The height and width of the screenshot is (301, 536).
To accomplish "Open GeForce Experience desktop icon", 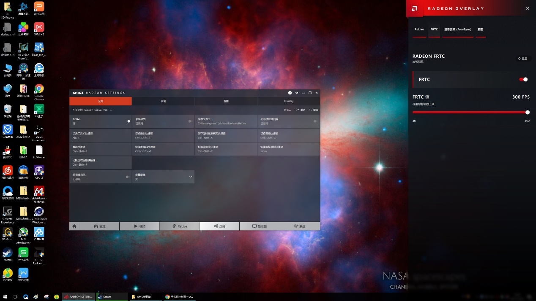I will 8,214.
